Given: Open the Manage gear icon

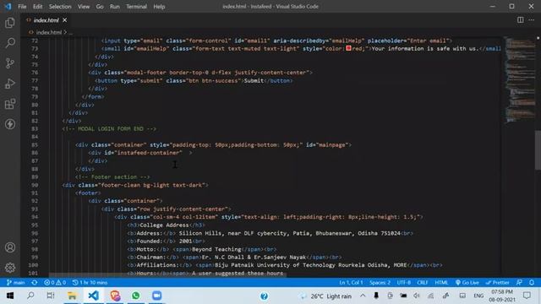Looking at the screenshot, I should (10, 268).
